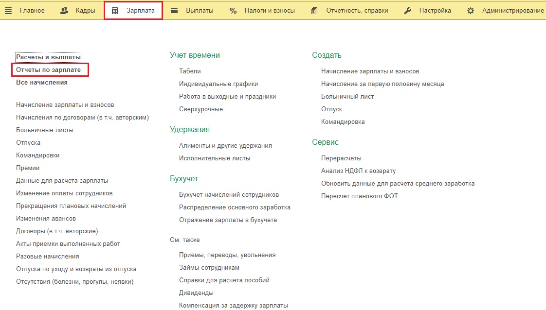Open the Настройка section
The image size is (546, 310).
pos(435,11)
